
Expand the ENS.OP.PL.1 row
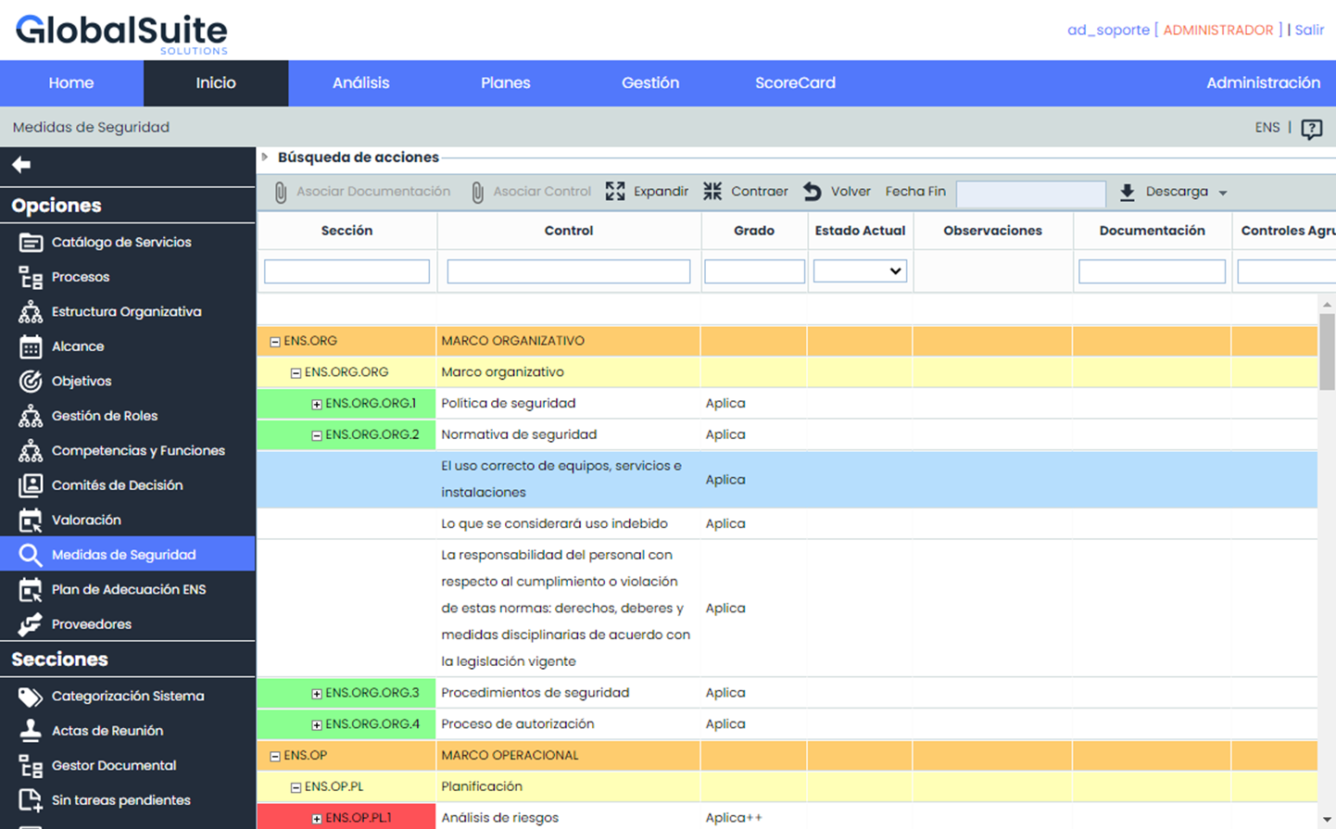coord(317,819)
